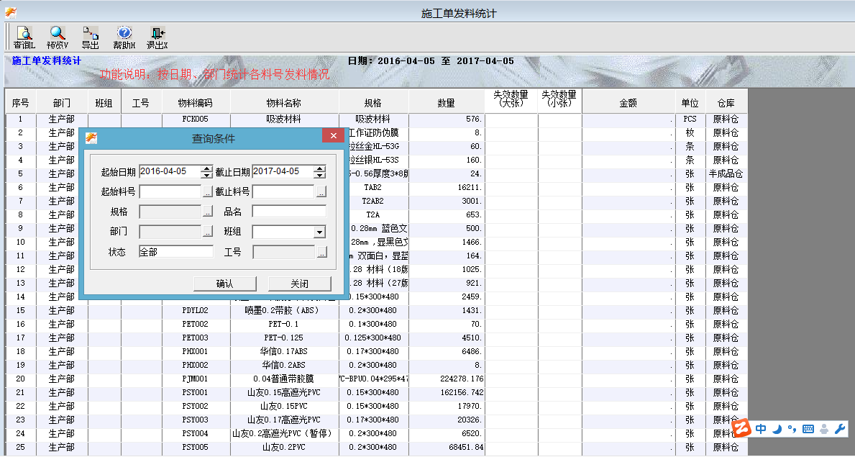Open the wrench settings icon in IME bar
This screenshot has width=855, height=457.
(841, 429)
